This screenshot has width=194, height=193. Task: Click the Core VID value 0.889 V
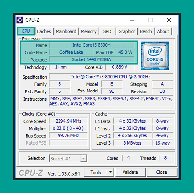click(120, 67)
